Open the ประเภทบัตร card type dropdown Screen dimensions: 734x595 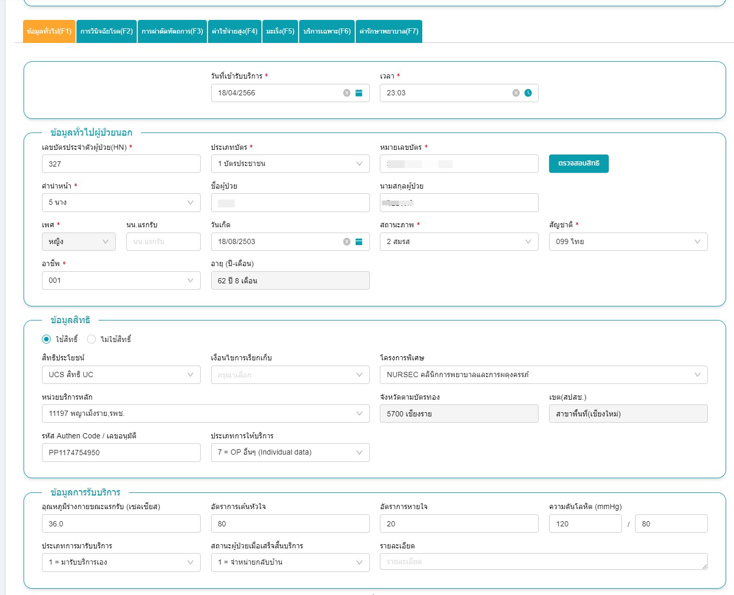click(358, 163)
